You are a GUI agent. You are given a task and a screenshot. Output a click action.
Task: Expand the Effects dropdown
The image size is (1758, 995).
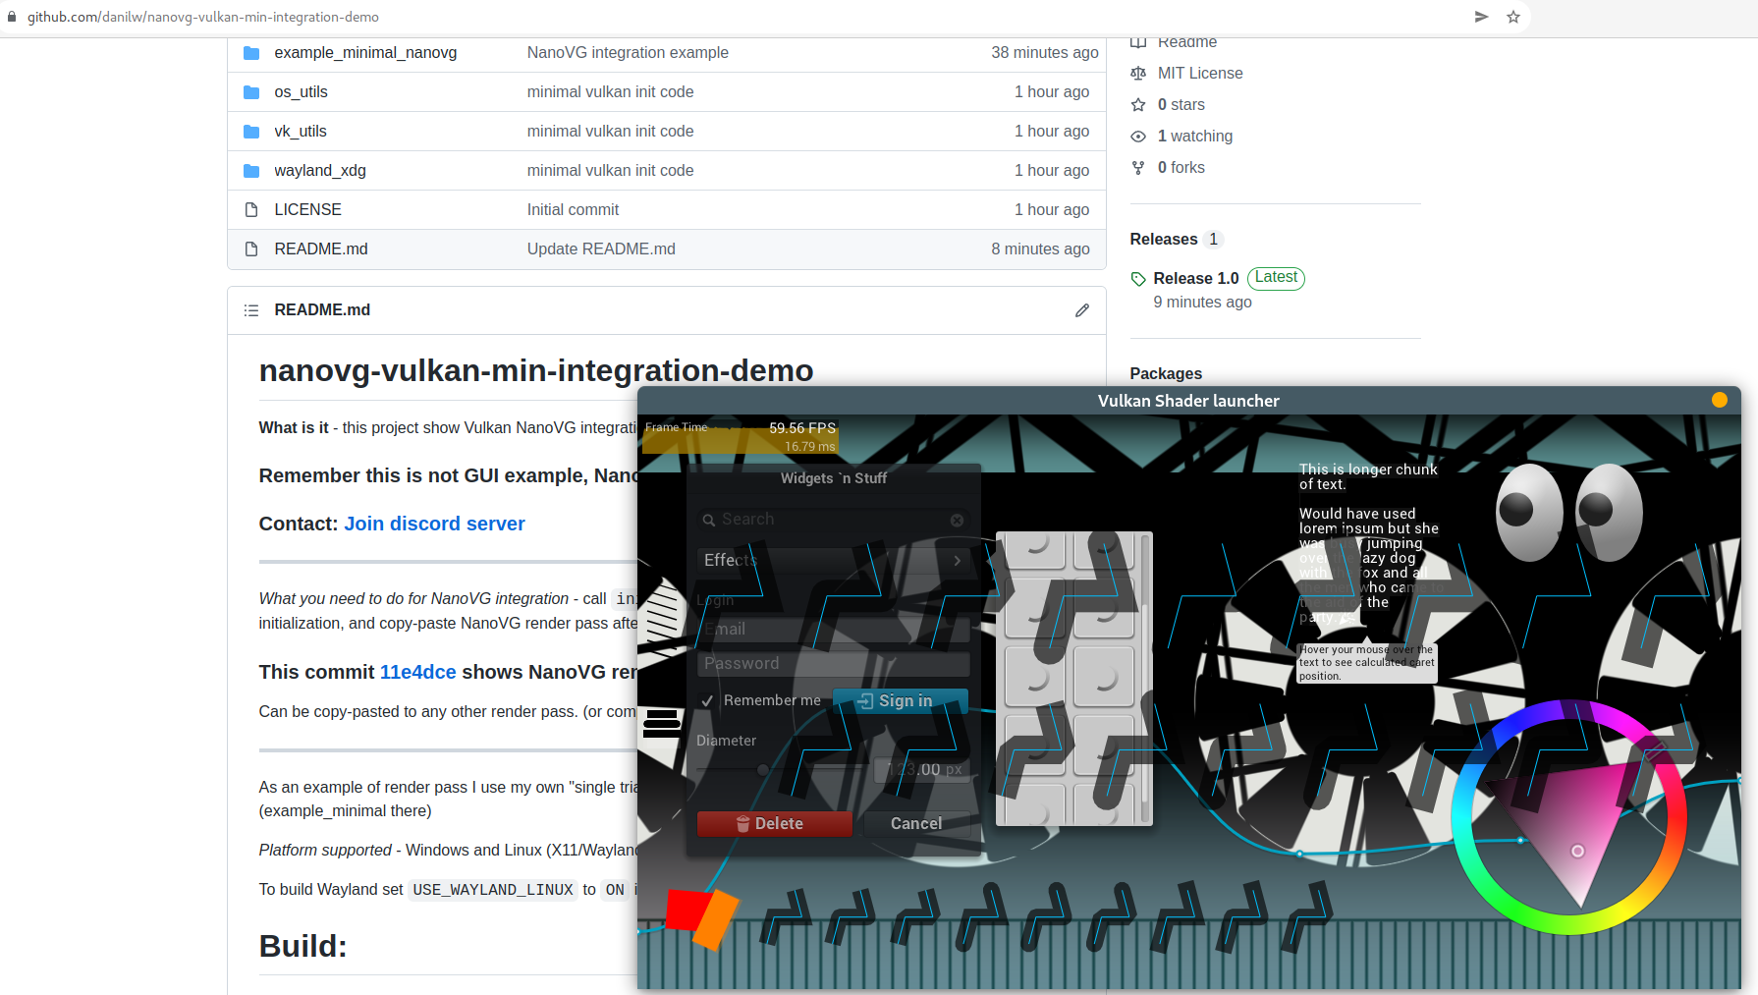tap(832, 560)
